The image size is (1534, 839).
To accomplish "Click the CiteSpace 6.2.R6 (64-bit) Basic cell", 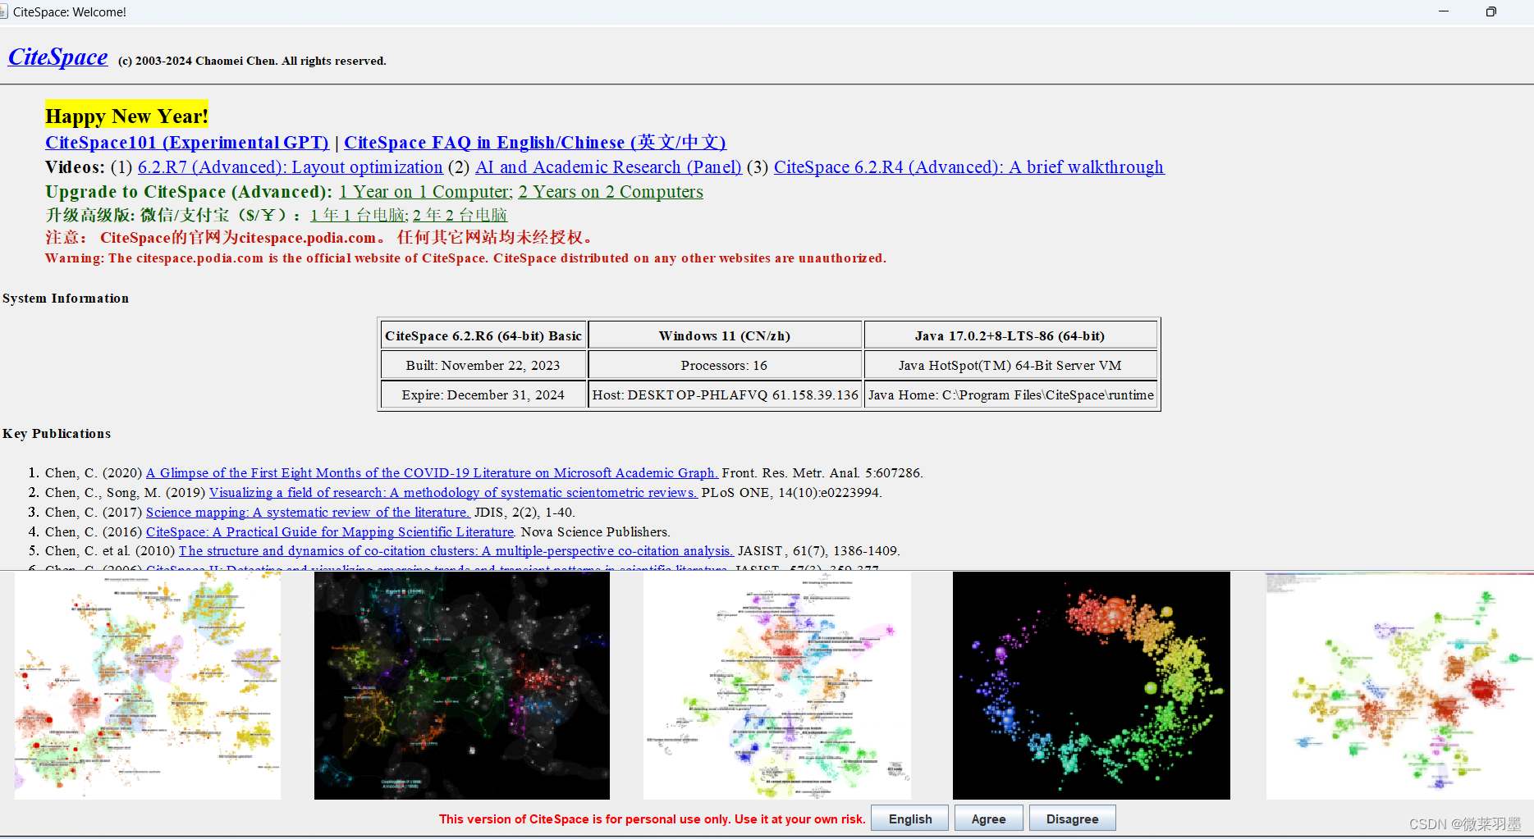I will 483,335.
